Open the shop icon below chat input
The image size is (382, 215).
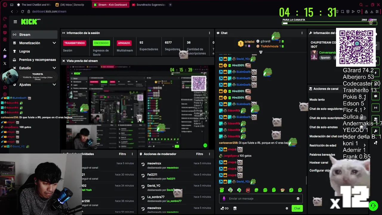235,208
